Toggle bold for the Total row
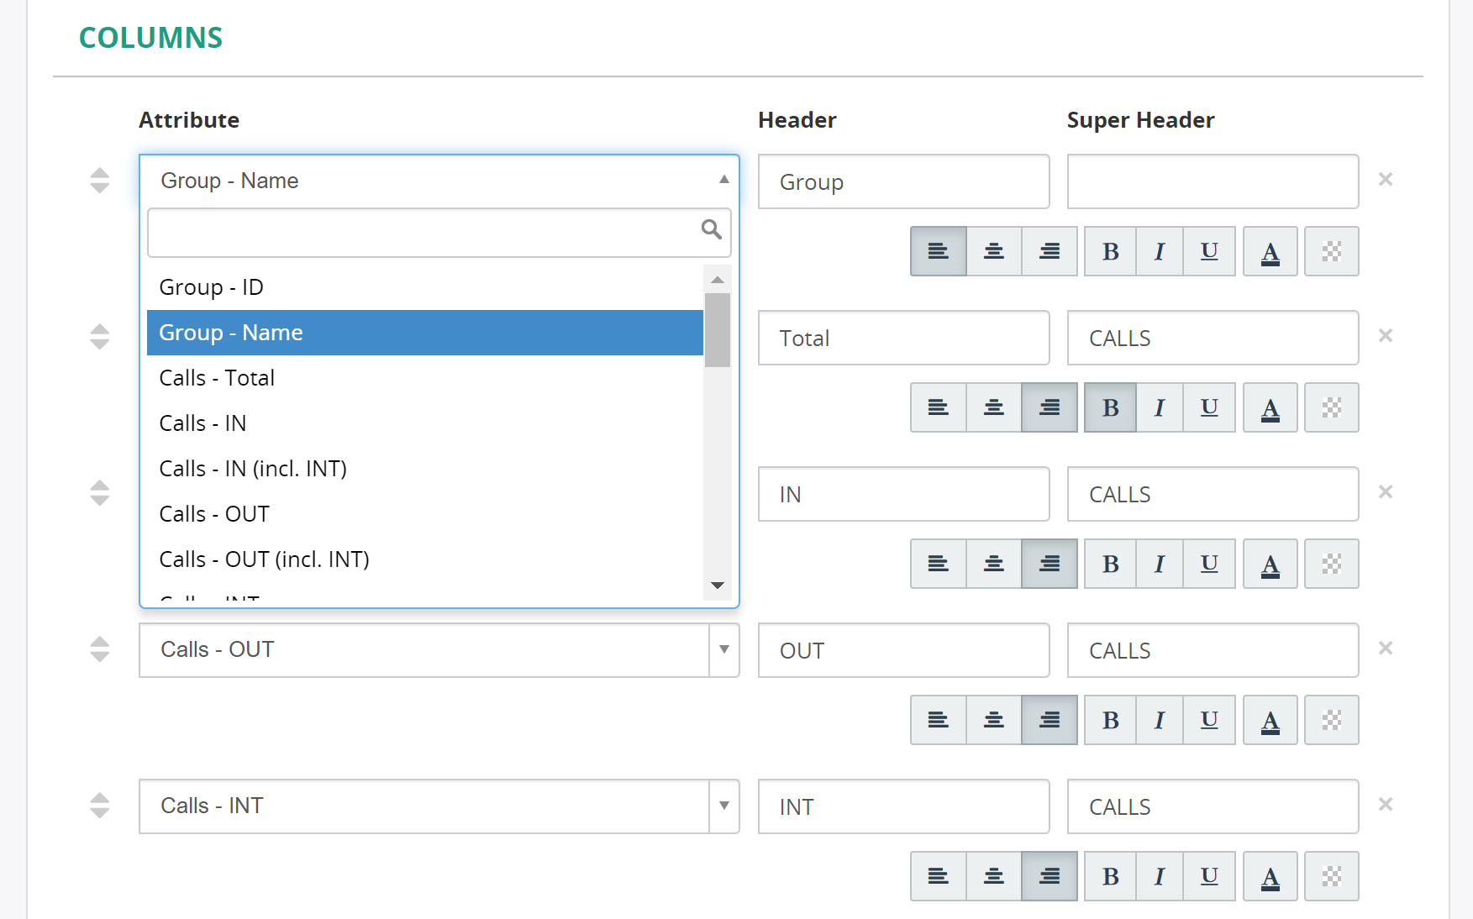Screen dimensions: 1473x919 click(x=1110, y=407)
